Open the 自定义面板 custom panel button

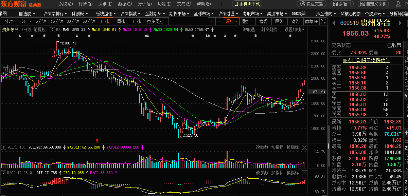[373, 4]
